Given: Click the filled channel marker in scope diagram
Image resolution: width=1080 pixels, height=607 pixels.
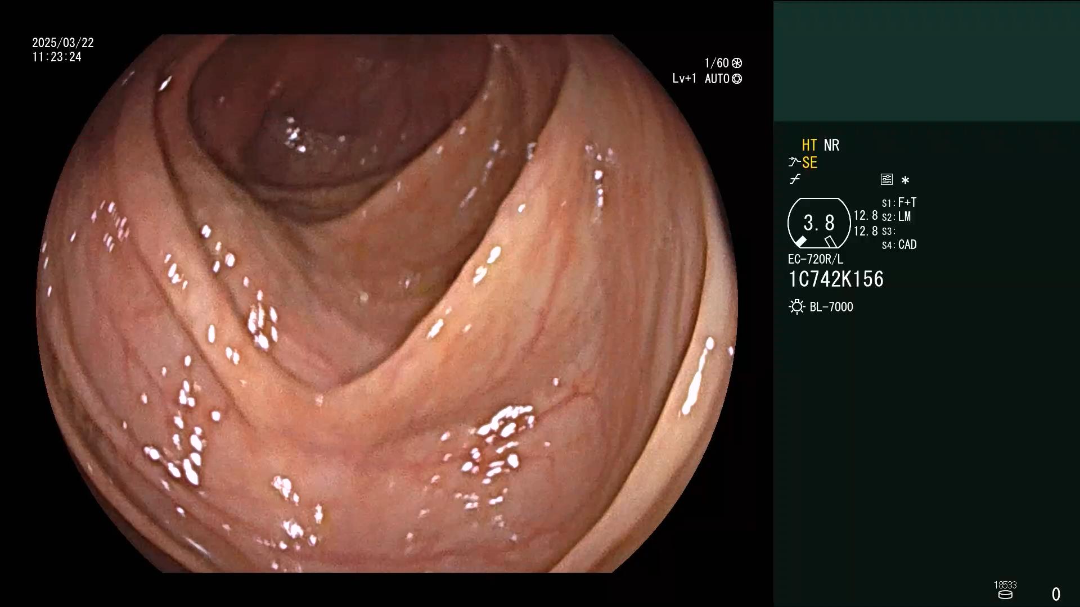Looking at the screenshot, I should [x=800, y=242].
